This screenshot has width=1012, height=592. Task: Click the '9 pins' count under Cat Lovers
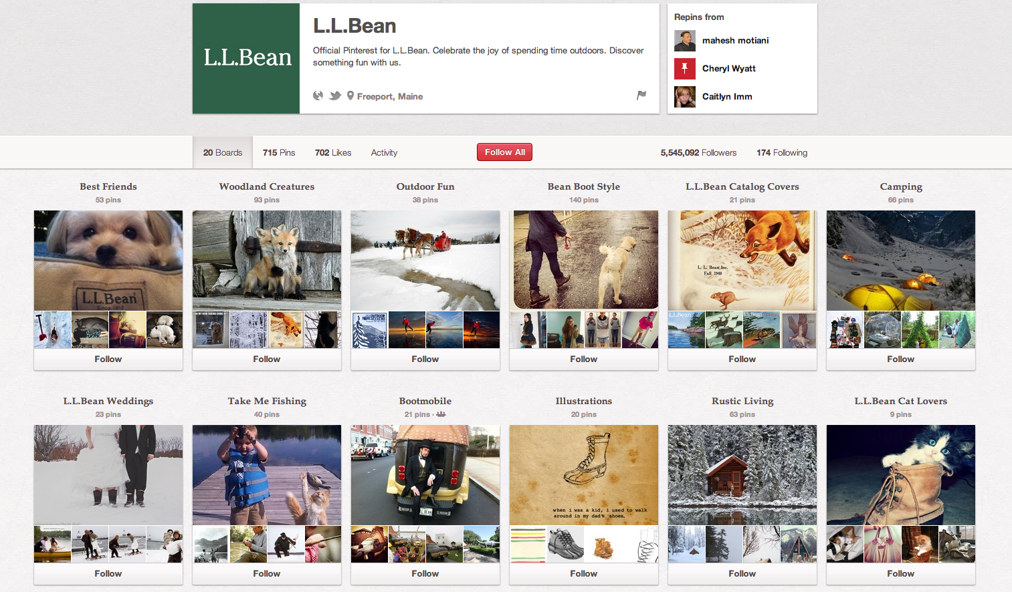point(901,414)
